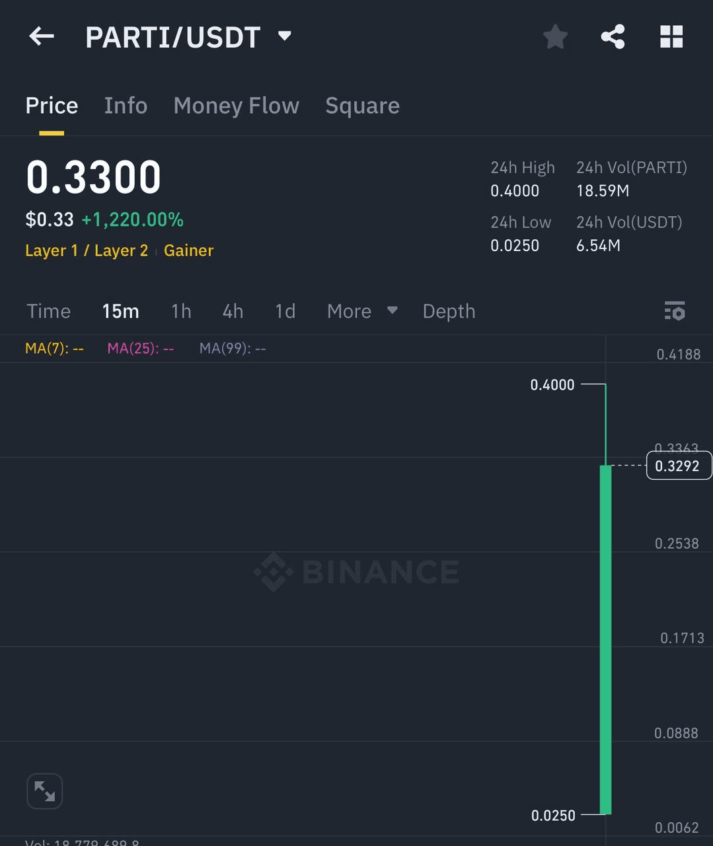Open the Gainer tag
Viewport: 713px width, 846px height.
(188, 250)
